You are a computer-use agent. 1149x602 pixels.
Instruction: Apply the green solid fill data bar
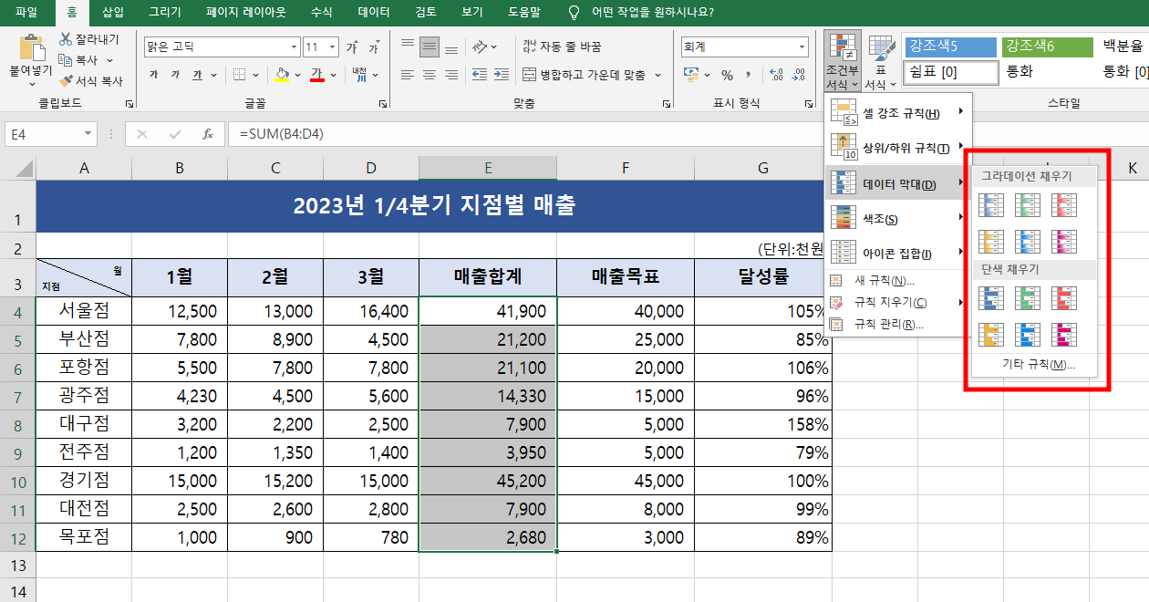click(x=1028, y=298)
